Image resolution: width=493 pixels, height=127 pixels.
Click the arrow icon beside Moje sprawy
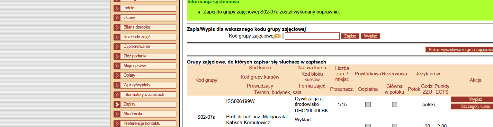[x=117, y=66]
